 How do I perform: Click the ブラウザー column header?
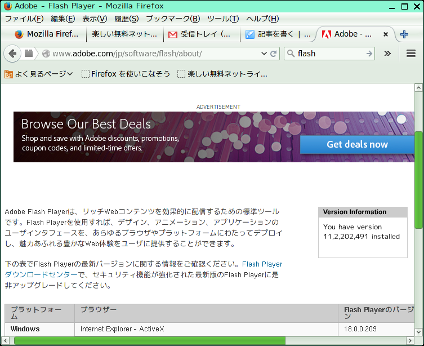[206, 313]
